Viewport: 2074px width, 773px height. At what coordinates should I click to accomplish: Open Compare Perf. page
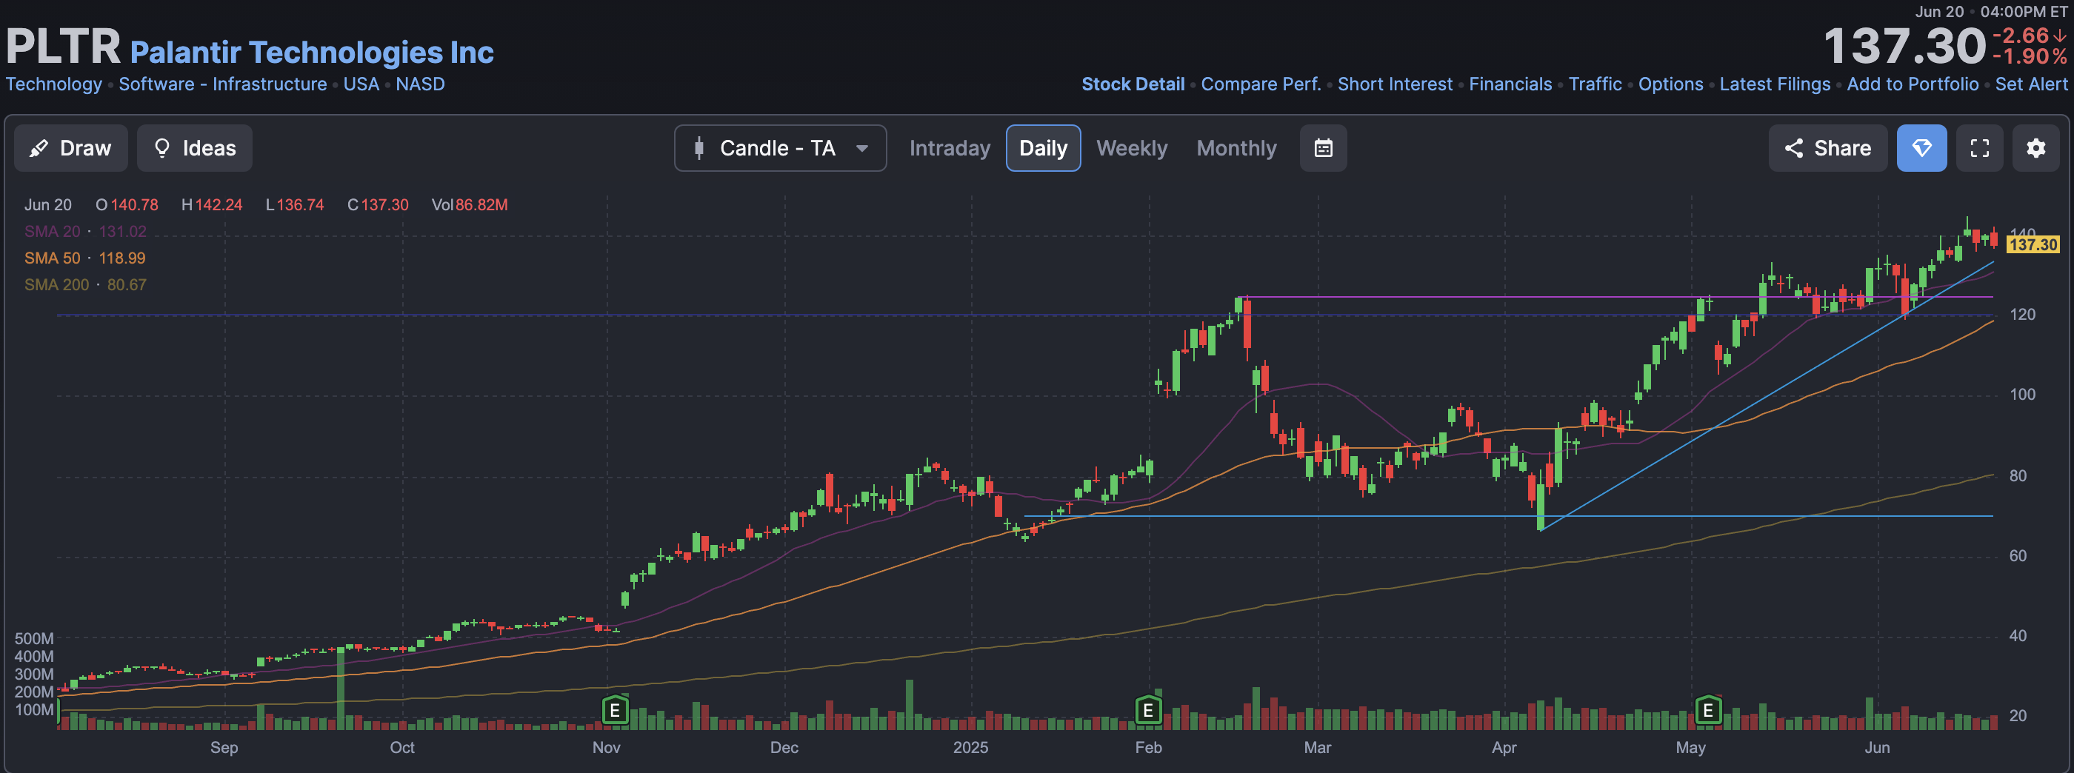click(x=1261, y=84)
